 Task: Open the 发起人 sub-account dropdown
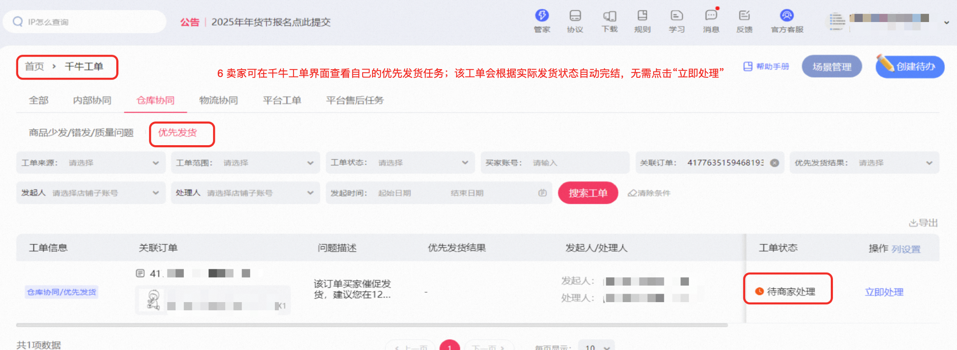(91, 193)
